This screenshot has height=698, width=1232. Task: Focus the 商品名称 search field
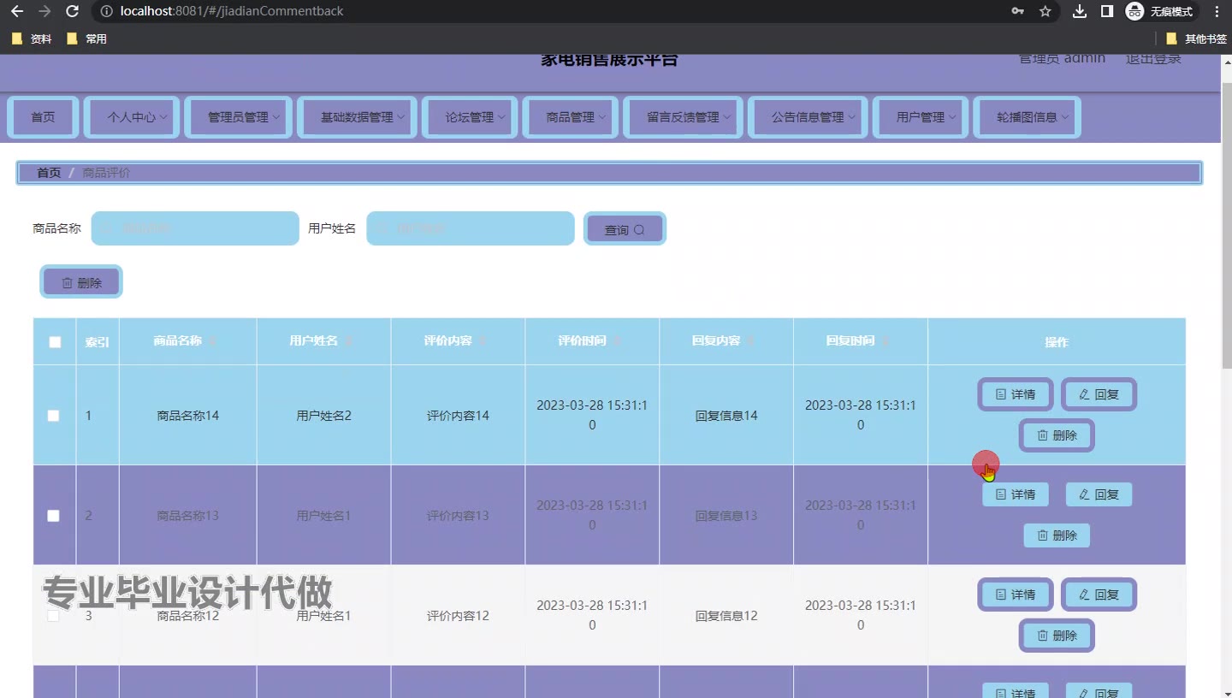coord(195,228)
